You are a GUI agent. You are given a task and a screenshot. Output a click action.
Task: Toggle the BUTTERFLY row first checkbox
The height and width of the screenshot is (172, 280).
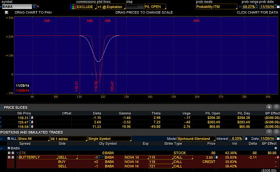click(x=9, y=157)
